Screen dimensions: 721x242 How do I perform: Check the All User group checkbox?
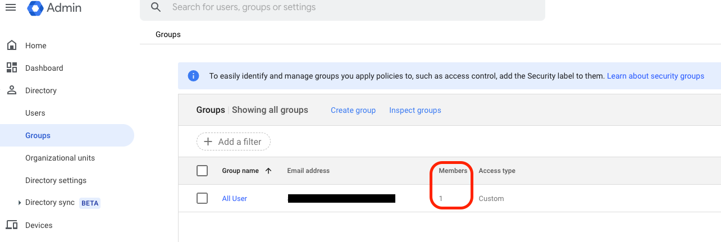click(x=202, y=198)
